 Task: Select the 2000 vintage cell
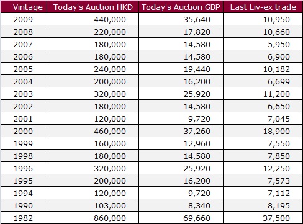click(23, 131)
